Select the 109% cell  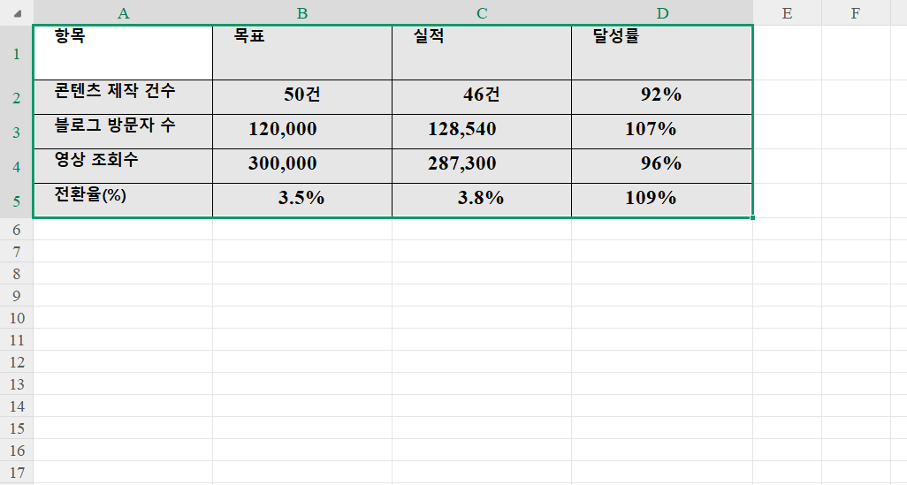tap(662, 201)
